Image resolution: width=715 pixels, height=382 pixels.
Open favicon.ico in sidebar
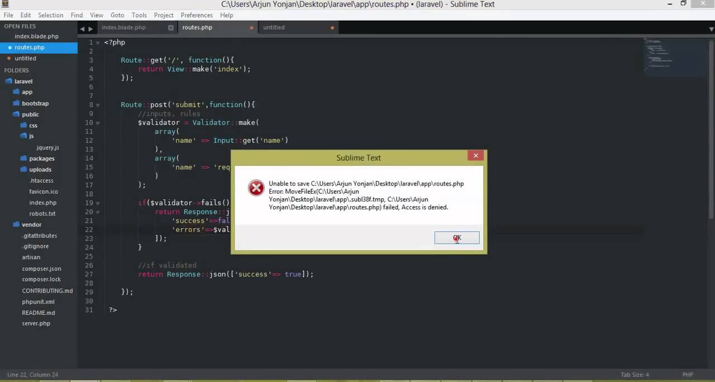click(44, 192)
